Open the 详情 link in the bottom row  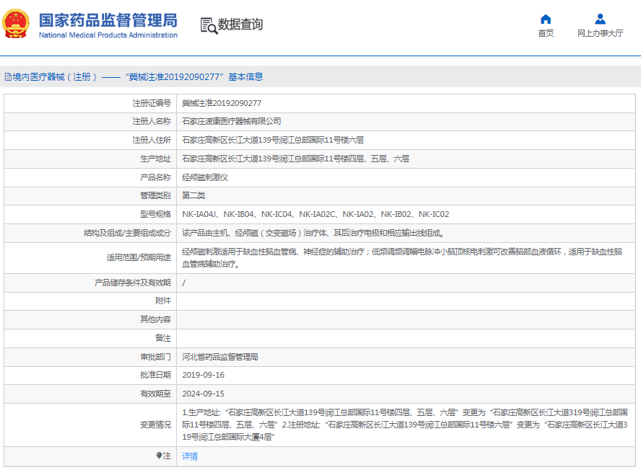[x=190, y=456]
